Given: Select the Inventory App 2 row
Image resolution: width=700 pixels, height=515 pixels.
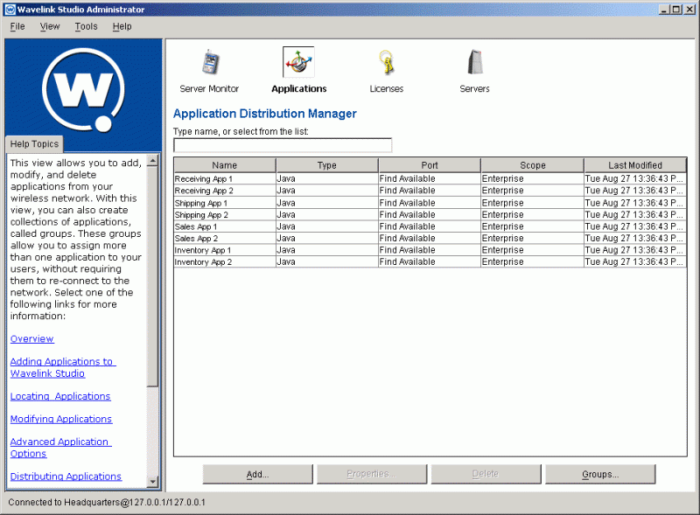Looking at the screenshot, I should [x=430, y=262].
